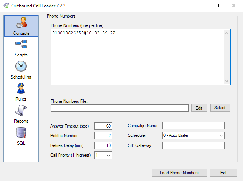Click the phone number entry 91301962635 line

84,33
